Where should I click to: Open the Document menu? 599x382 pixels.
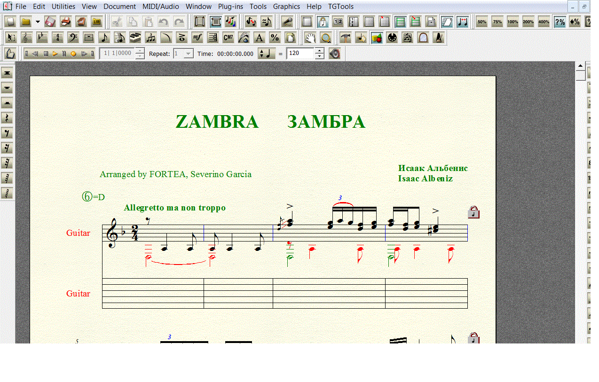click(120, 7)
